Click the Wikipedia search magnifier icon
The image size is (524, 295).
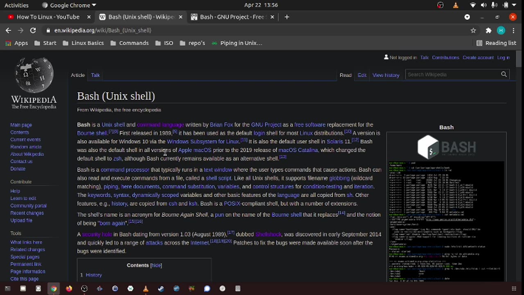[504, 74]
